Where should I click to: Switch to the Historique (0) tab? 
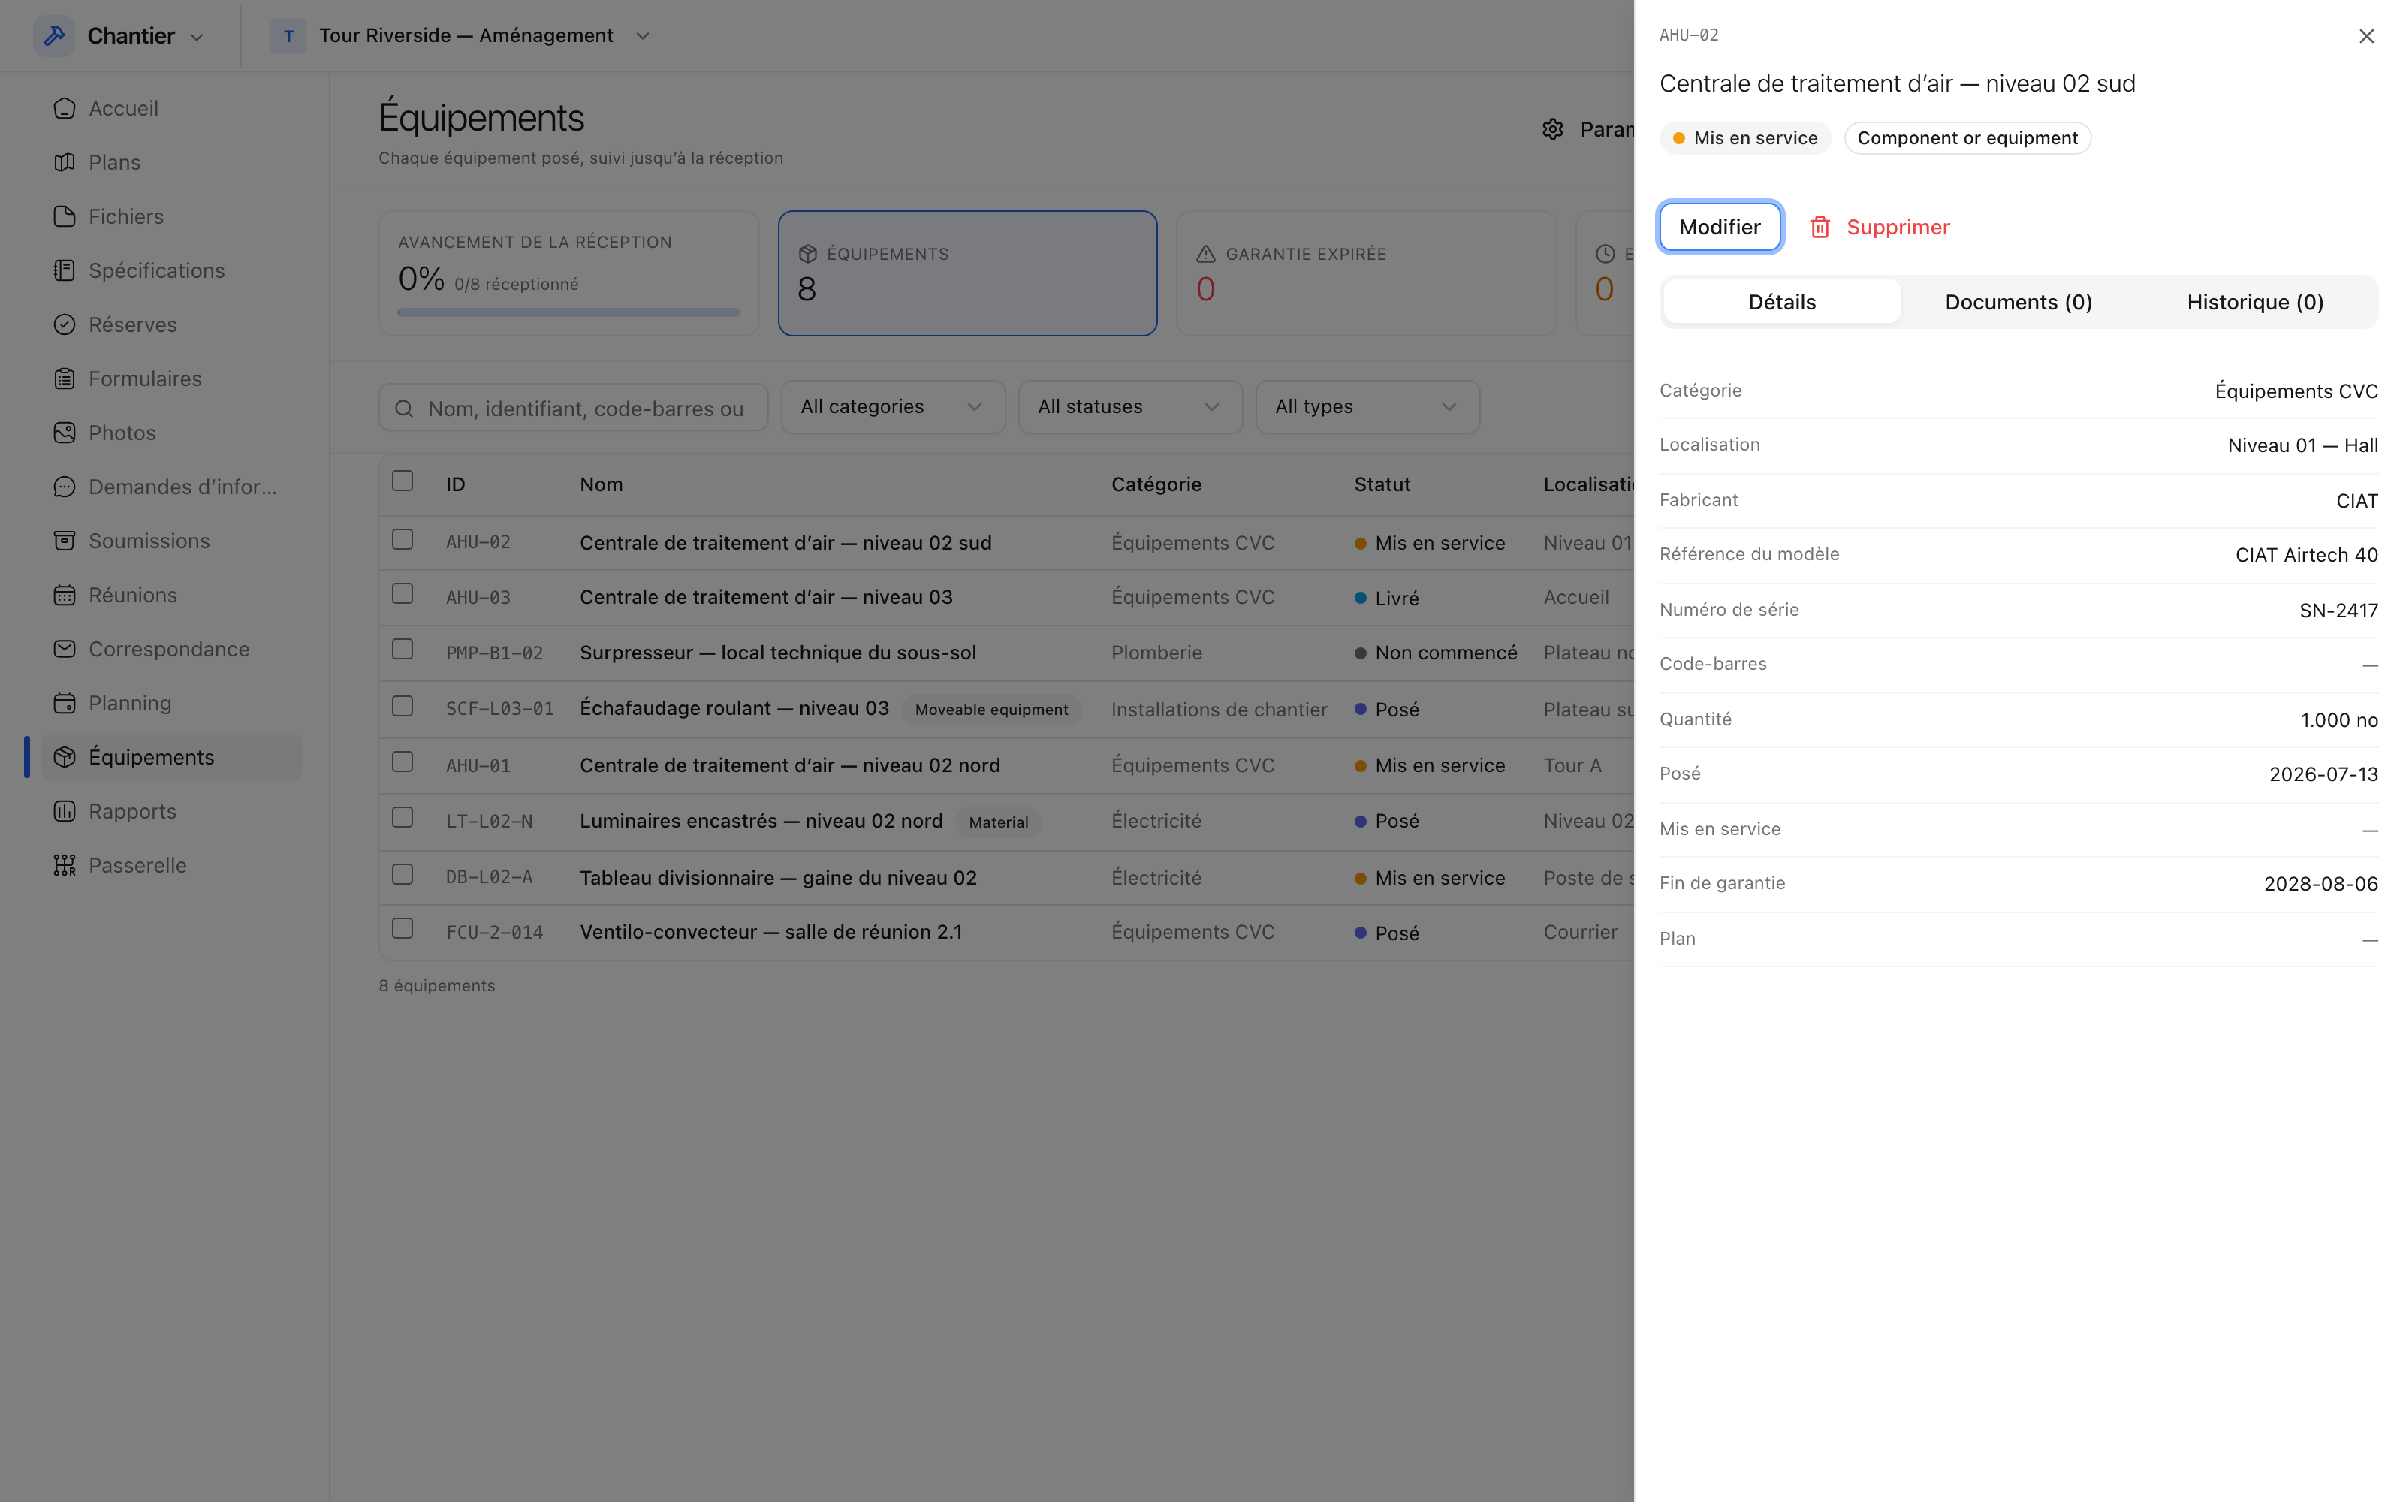[x=2255, y=302]
